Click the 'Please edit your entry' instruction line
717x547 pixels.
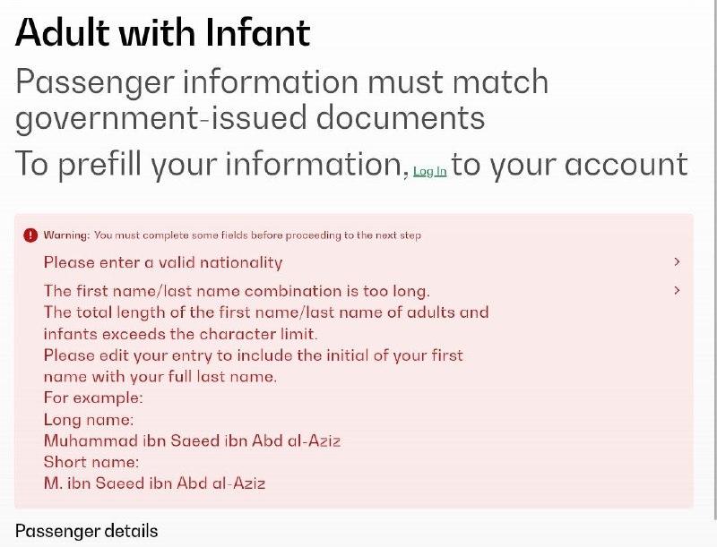pos(254,355)
